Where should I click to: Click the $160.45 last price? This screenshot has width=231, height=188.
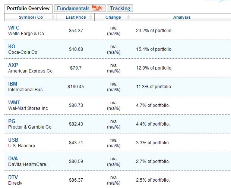76,87
